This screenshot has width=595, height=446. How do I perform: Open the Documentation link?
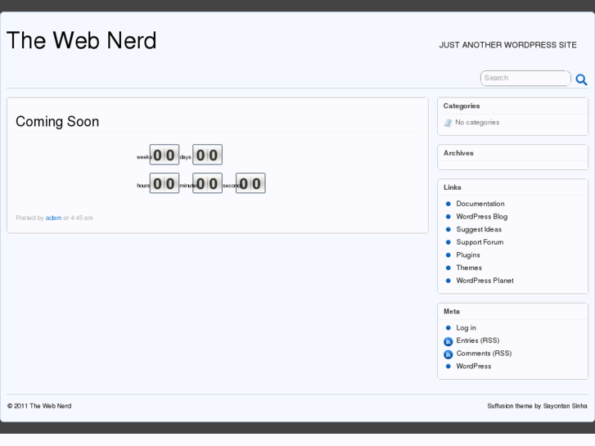[480, 204]
